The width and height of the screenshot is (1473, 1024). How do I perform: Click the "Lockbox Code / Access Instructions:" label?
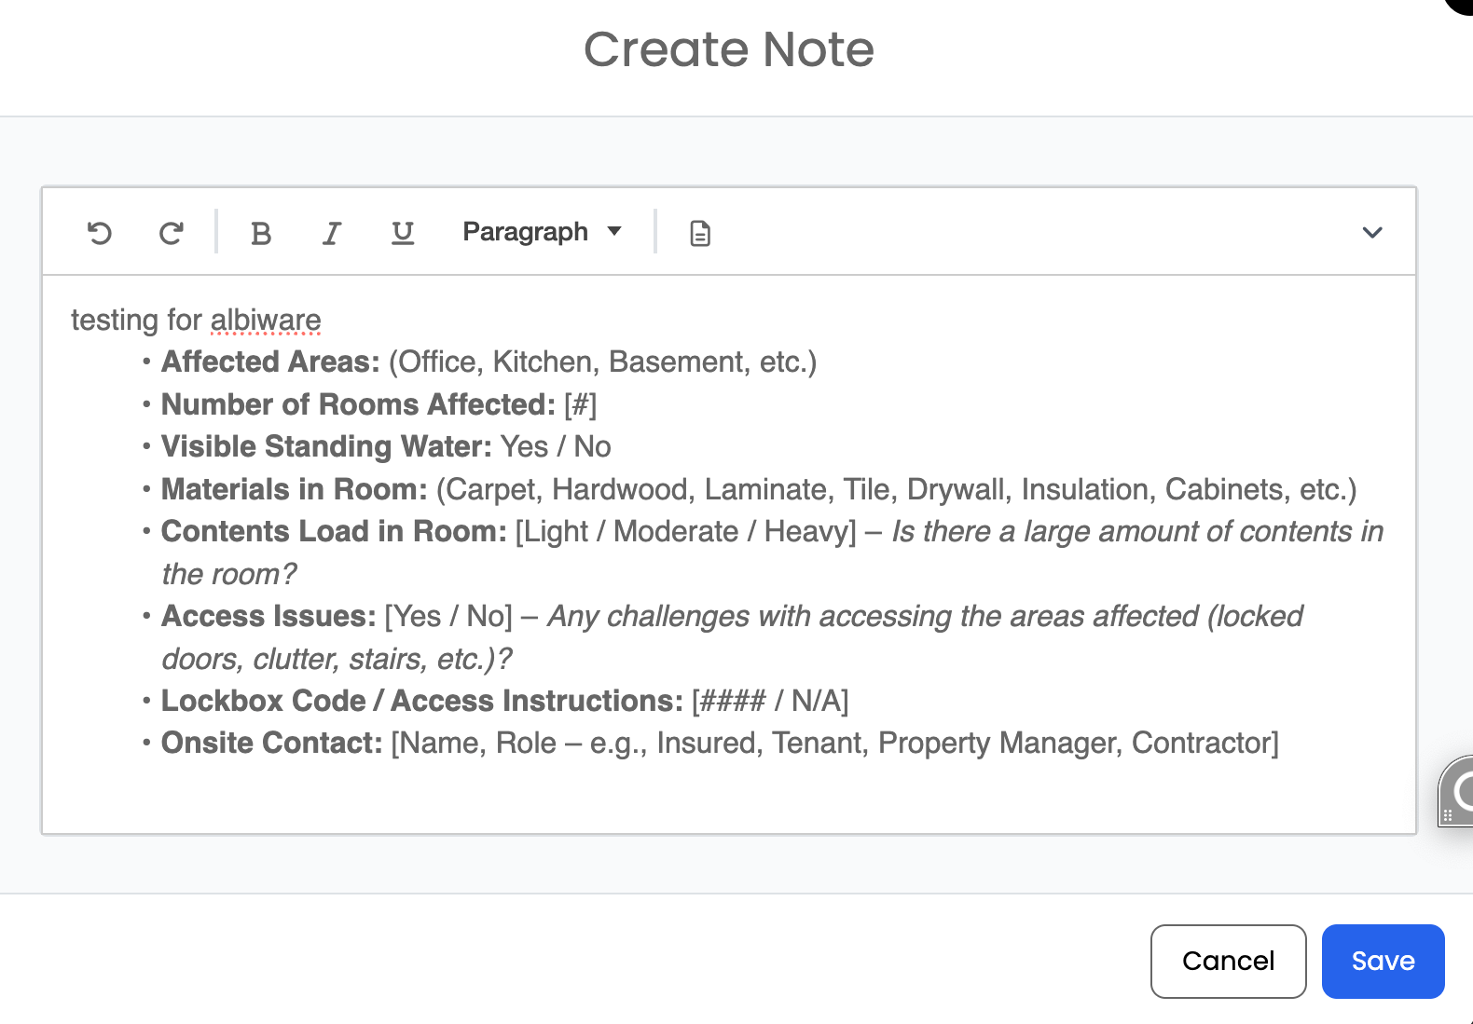[421, 702]
